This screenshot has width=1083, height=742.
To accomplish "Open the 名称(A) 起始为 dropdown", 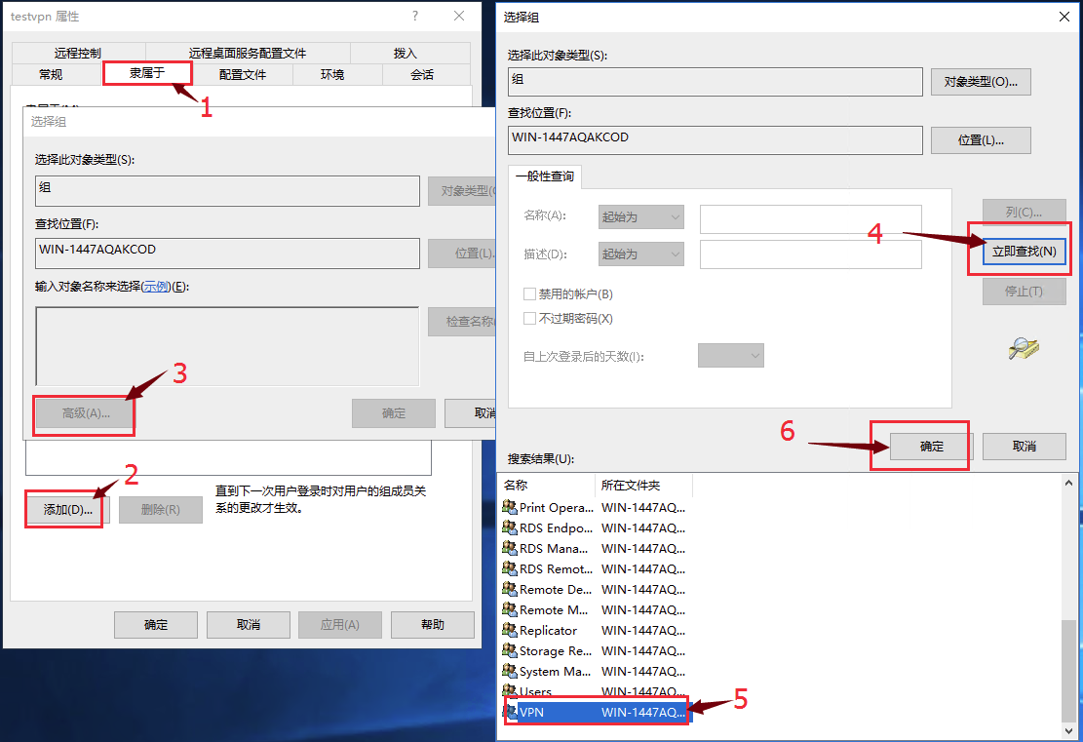I will pos(640,216).
